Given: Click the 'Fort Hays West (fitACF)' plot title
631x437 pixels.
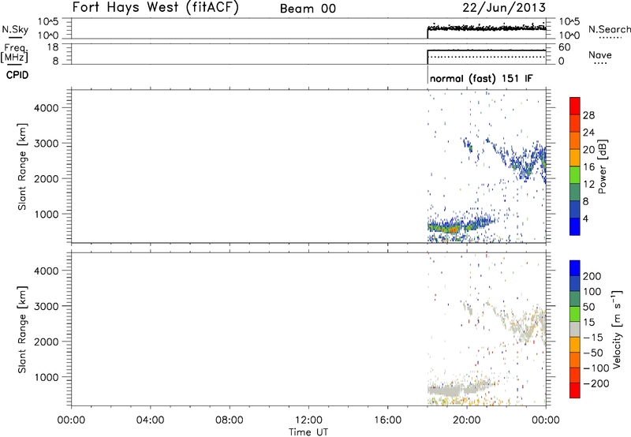Looking at the screenshot, I should (155, 8).
